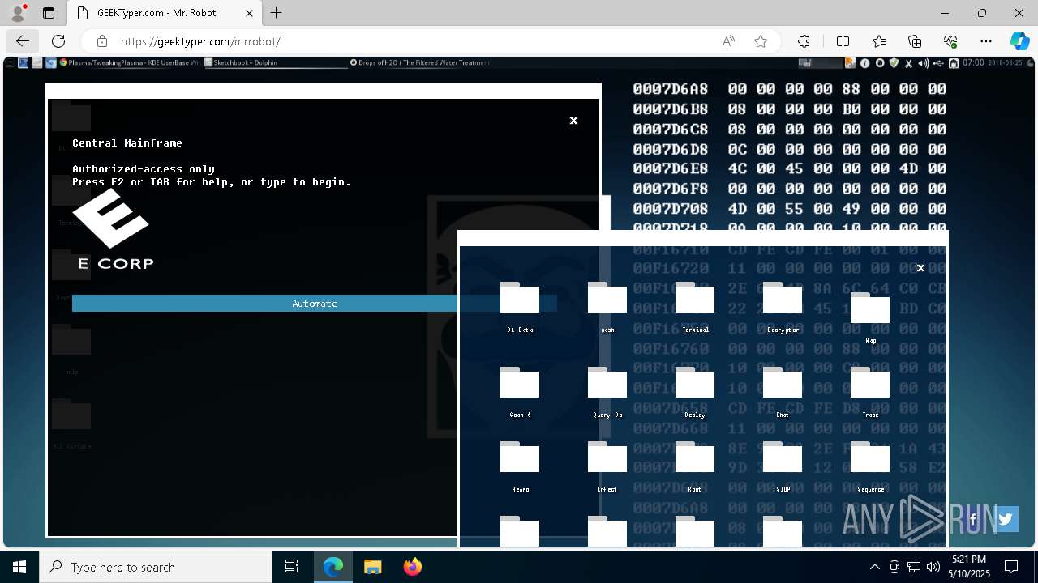Open Browser essentials
This screenshot has width=1038, height=583.
point(950,41)
